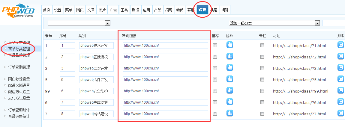
Task: Click the redirect link field for phpweb网站建设
Action: click(x=166, y=114)
